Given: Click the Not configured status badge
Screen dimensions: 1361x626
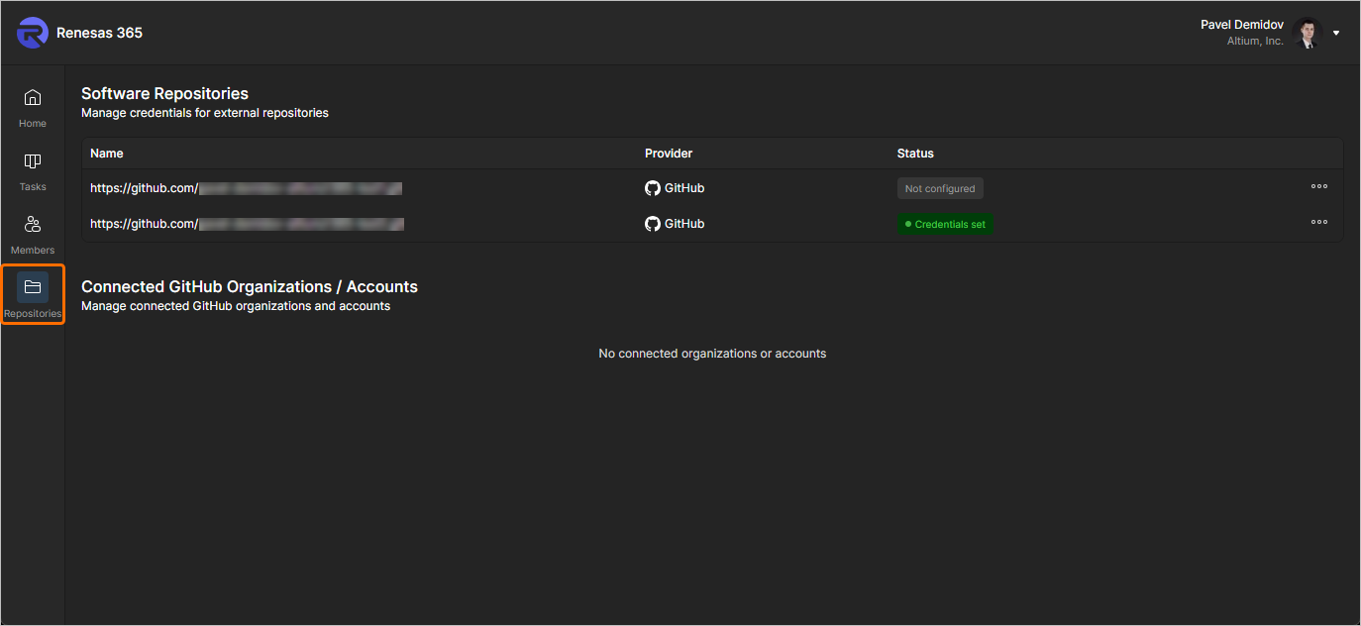Looking at the screenshot, I should (940, 188).
